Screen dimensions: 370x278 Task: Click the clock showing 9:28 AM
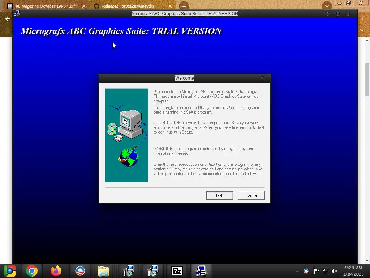coord(353,271)
